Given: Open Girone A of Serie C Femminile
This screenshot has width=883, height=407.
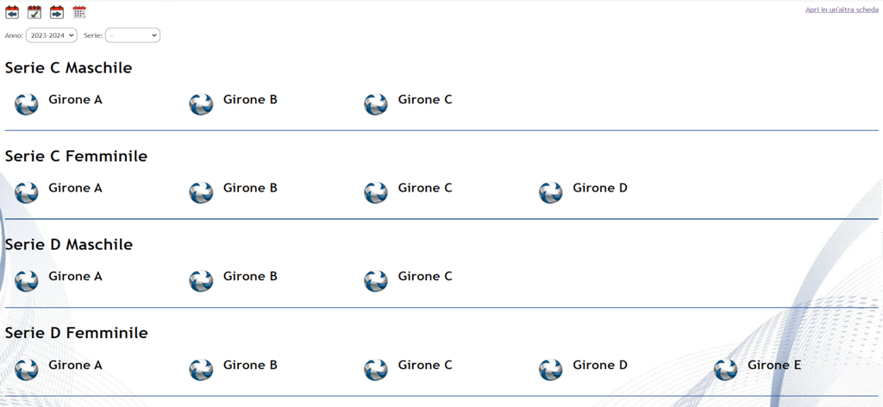Looking at the screenshot, I should [x=75, y=188].
